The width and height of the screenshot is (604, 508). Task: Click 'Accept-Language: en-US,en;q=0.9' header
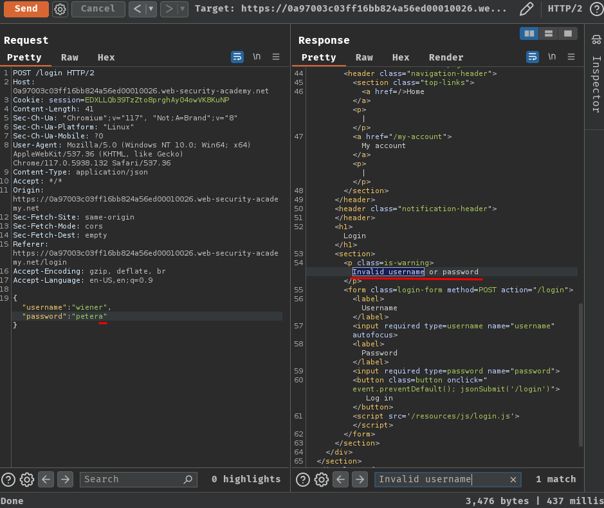83,280
